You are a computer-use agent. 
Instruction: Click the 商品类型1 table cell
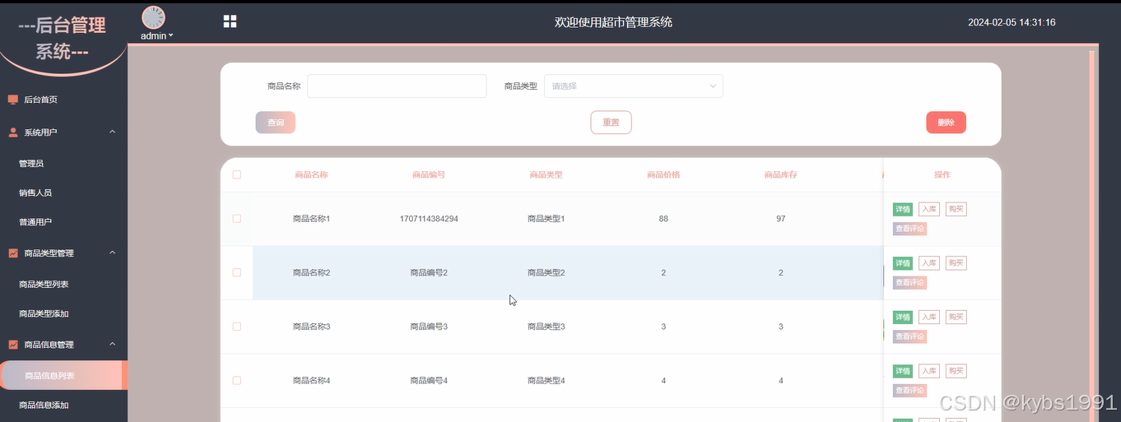(546, 219)
